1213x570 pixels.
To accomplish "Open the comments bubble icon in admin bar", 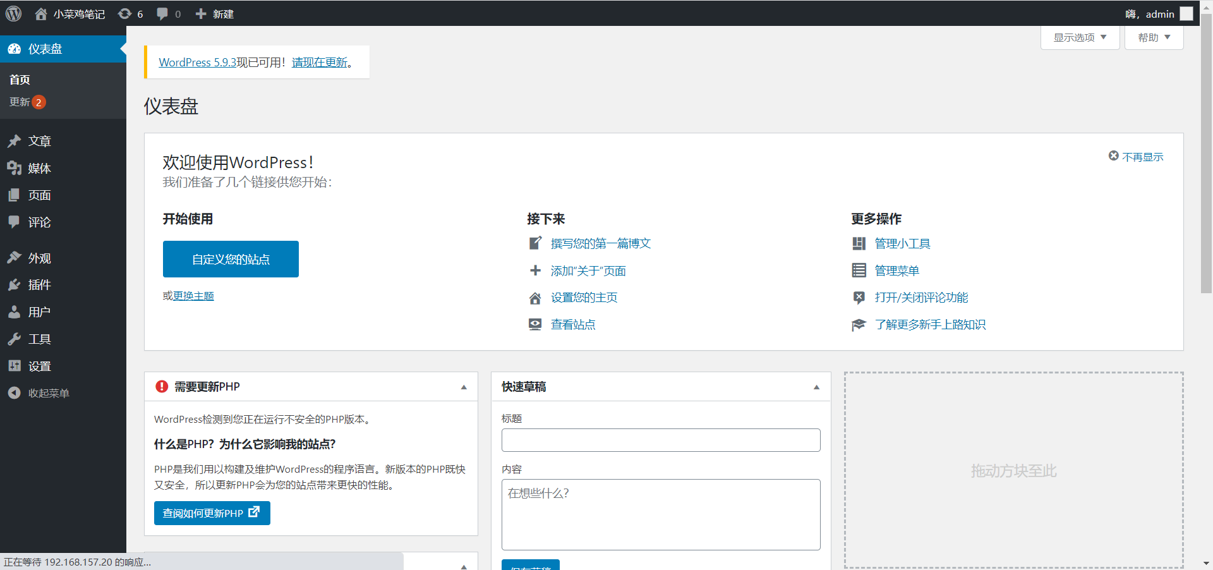I will pyautogui.click(x=162, y=14).
